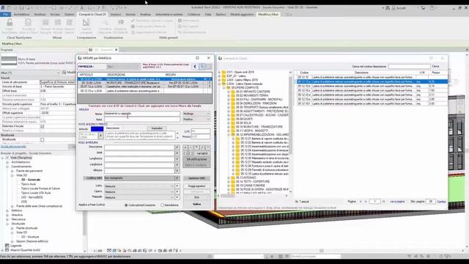Screen dimensions: 469x264
Task: Click the Save icon in quick access toolbar
Action: tap(21, 8)
